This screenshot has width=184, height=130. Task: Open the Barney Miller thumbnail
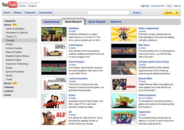[124, 84]
